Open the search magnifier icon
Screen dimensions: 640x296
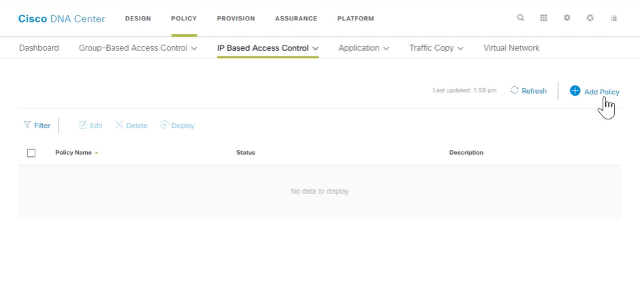[x=520, y=18]
